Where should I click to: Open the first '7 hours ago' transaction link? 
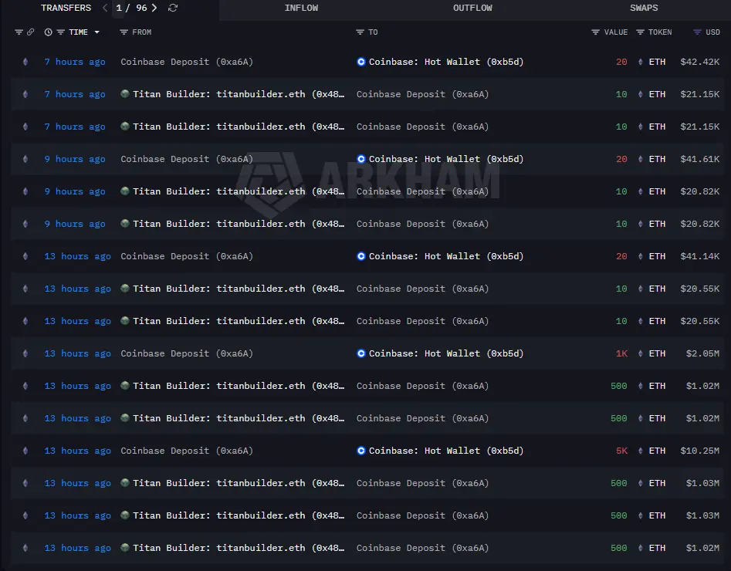pyautogui.click(x=75, y=62)
